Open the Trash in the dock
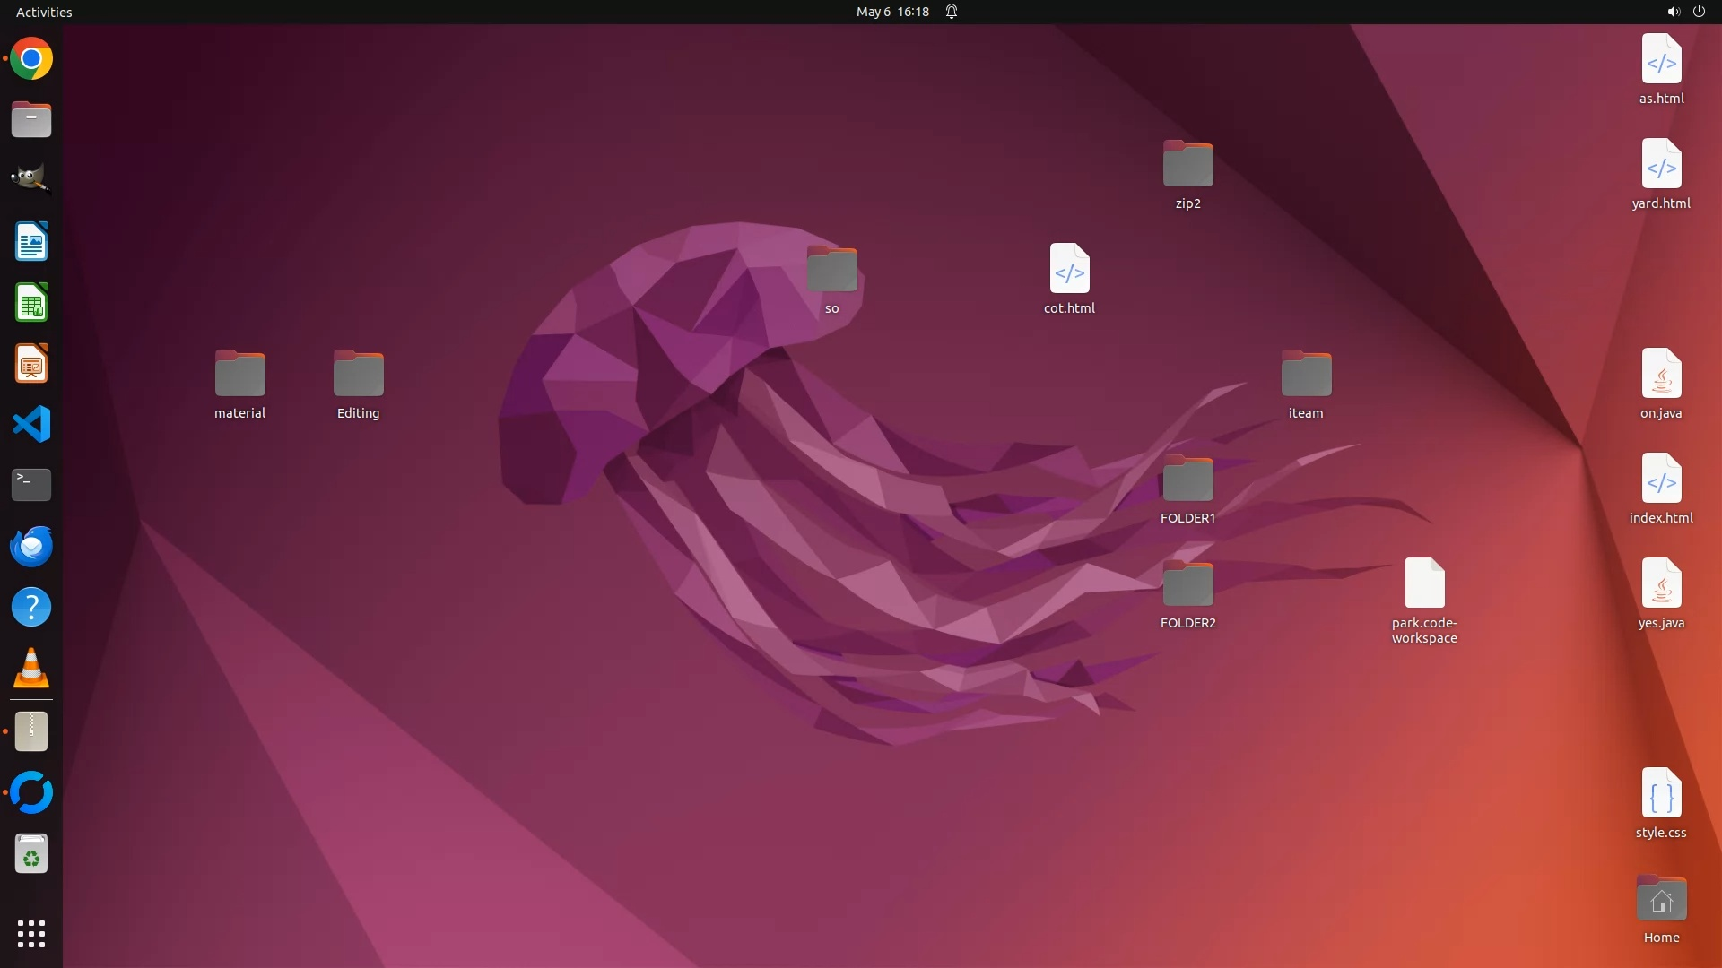Screen dimensions: 1722x968 pos(31,855)
